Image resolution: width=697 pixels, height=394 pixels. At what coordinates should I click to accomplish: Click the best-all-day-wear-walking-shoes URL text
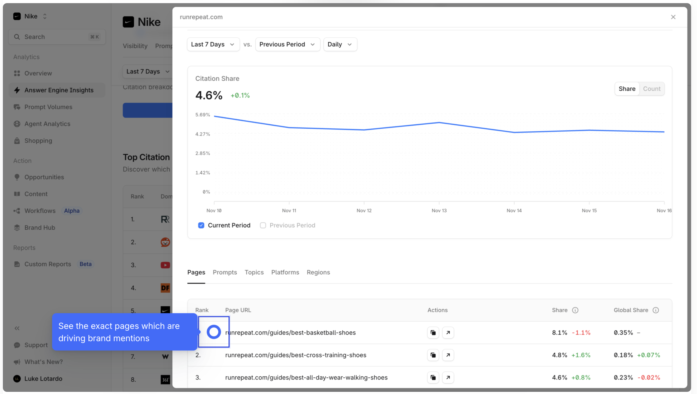click(x=306, y=378)
